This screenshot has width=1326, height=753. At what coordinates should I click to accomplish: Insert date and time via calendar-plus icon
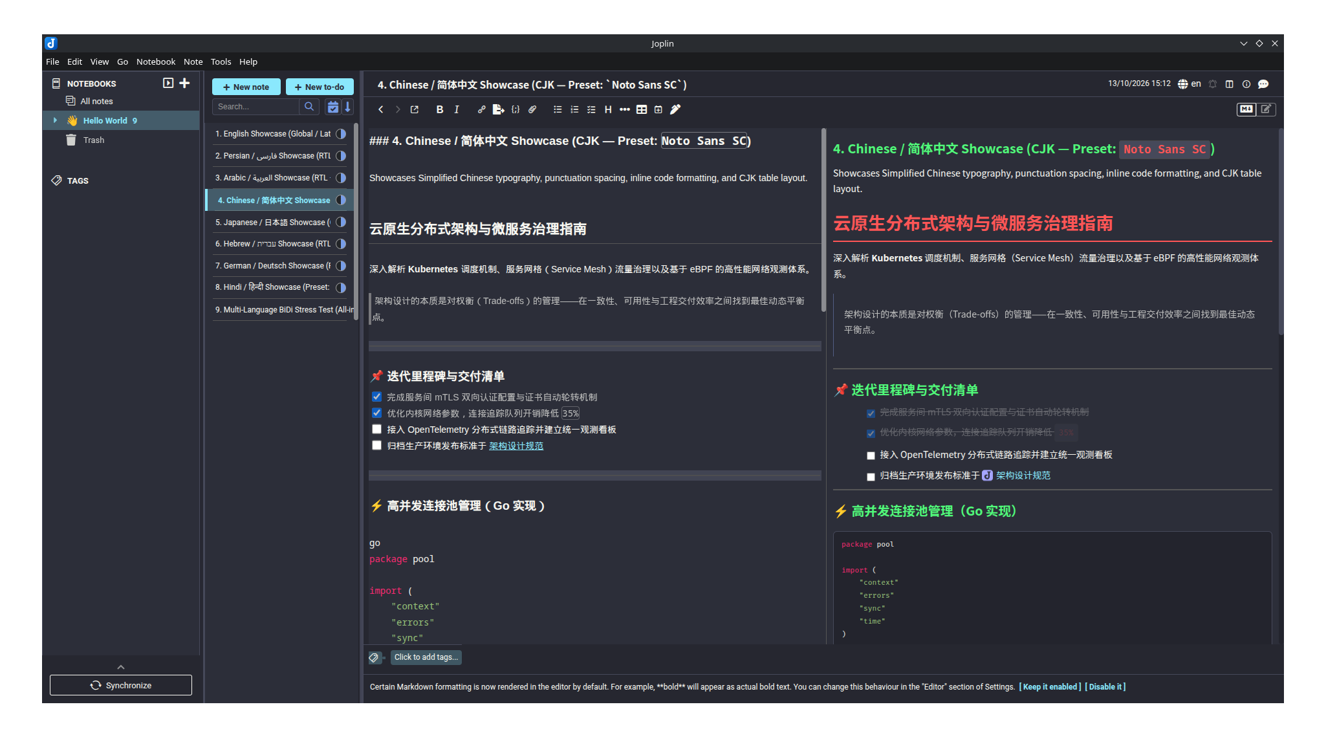[x=658, y=109]
